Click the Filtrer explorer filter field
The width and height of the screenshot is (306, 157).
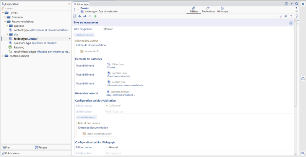pyautogui.click(x=36, y=8)
